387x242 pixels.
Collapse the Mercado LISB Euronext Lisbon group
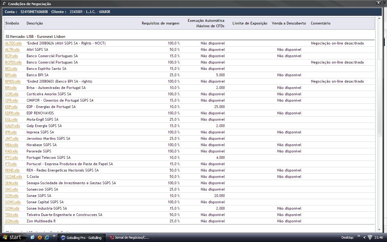pos(8,37)
